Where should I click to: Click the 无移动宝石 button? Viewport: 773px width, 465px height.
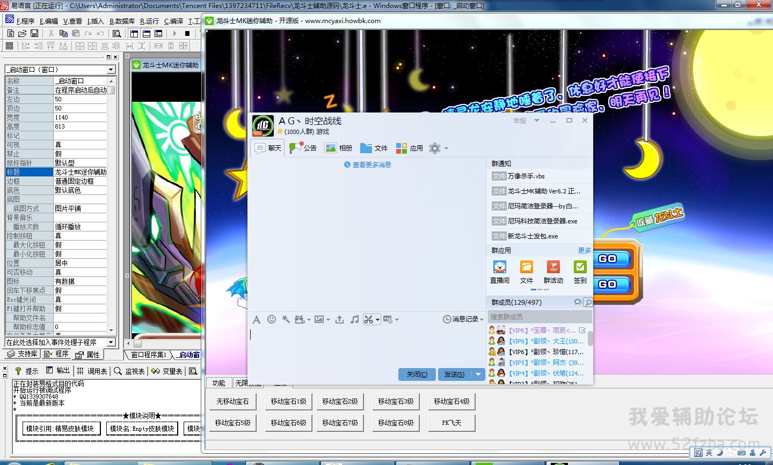[x=232, y=401]
